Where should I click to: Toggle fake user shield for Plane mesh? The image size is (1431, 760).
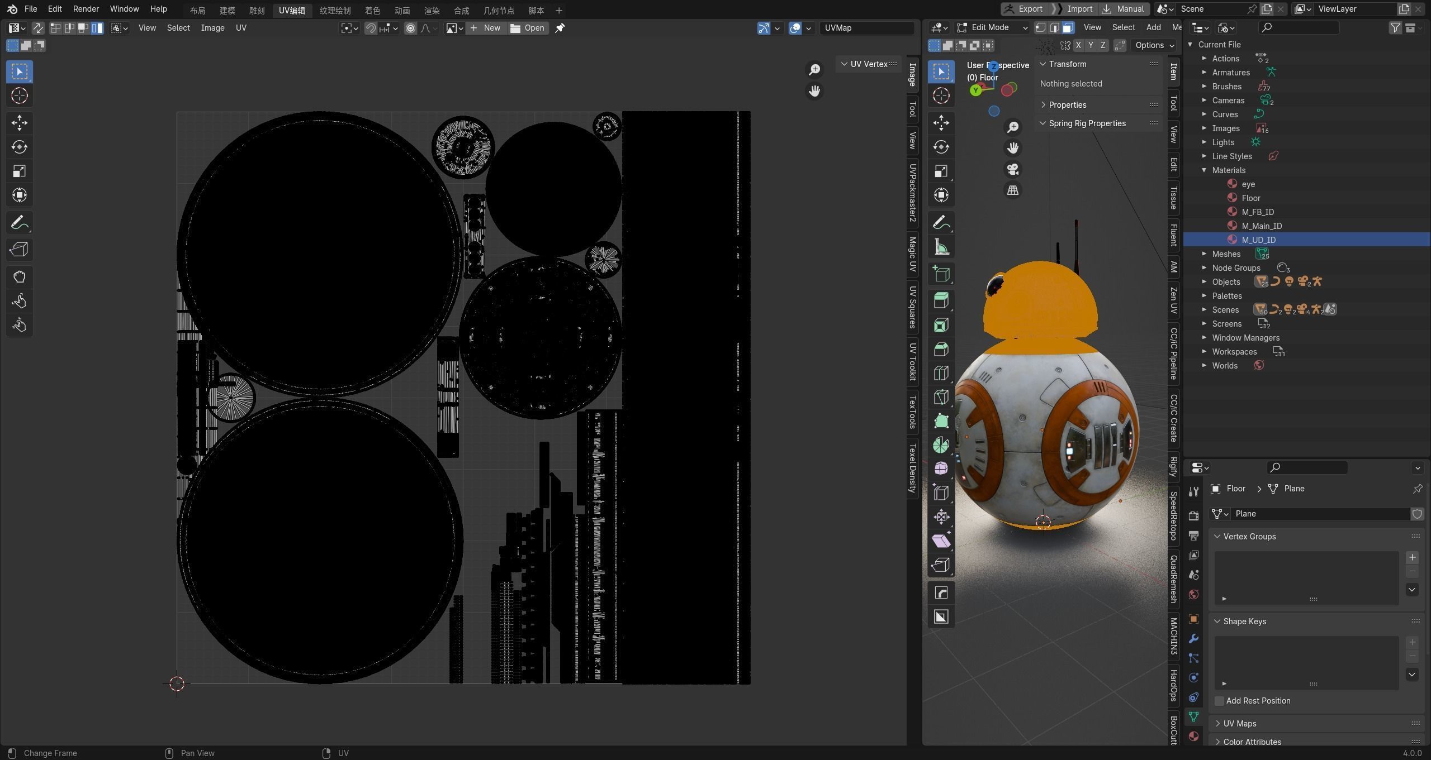tap(1417, 514)
